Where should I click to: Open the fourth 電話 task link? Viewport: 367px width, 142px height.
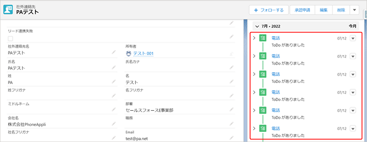(x=275, y=92)
